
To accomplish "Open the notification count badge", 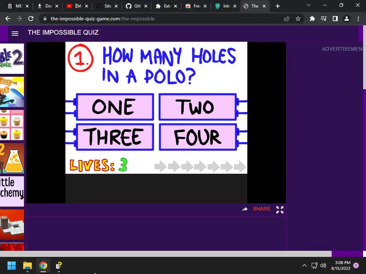I will 356,265.
